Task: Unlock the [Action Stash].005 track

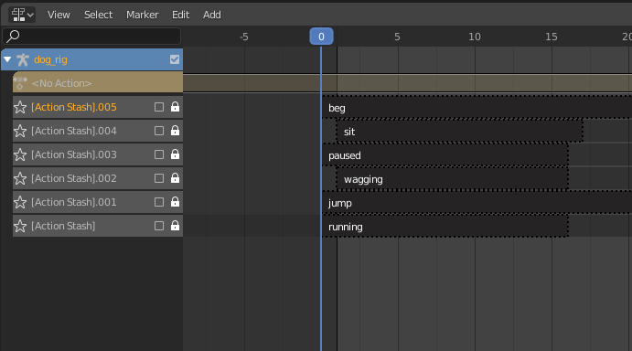Action: (175, 107)
